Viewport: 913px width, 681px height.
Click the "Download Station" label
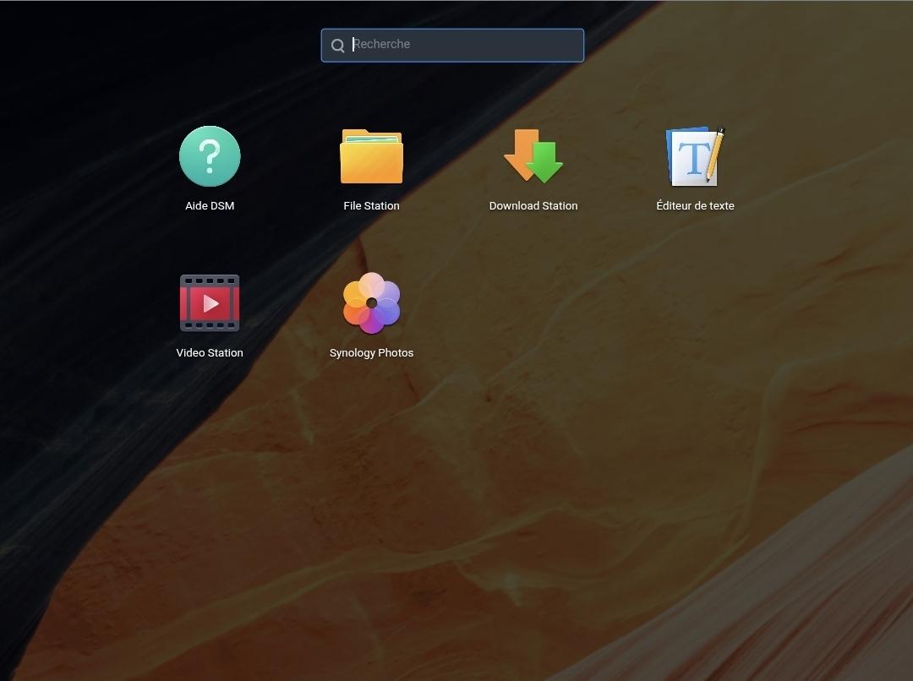pos(533,205)
